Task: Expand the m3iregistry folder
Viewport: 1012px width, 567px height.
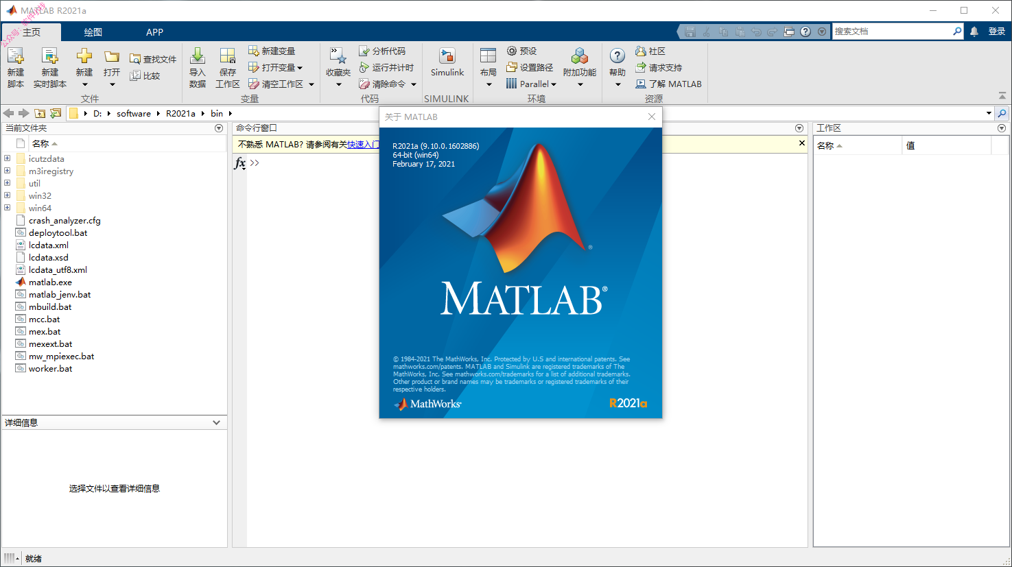Action: coord(7,171)
